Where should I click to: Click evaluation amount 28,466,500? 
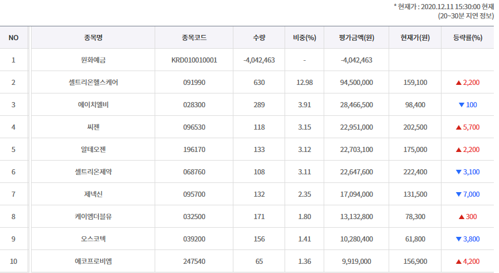[356, 105]
